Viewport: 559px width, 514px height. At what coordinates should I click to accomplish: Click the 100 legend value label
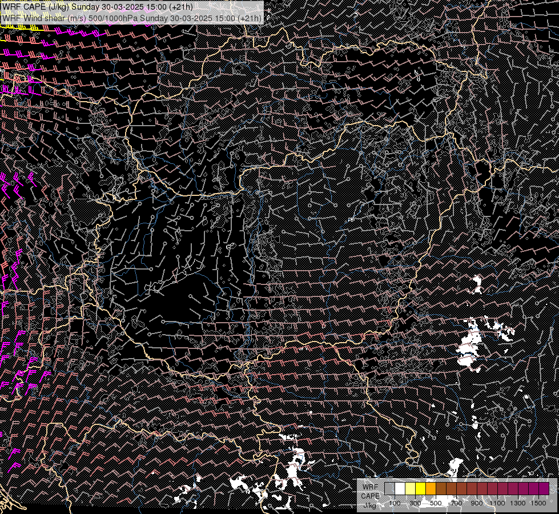(x=395, y=503)
